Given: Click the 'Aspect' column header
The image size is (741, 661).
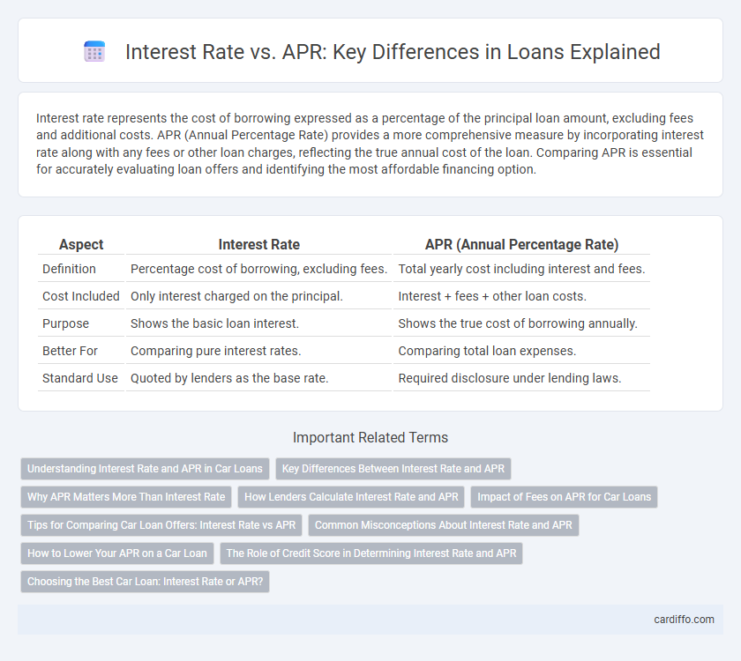Looking at the screenshot, I should click(81, 245).
